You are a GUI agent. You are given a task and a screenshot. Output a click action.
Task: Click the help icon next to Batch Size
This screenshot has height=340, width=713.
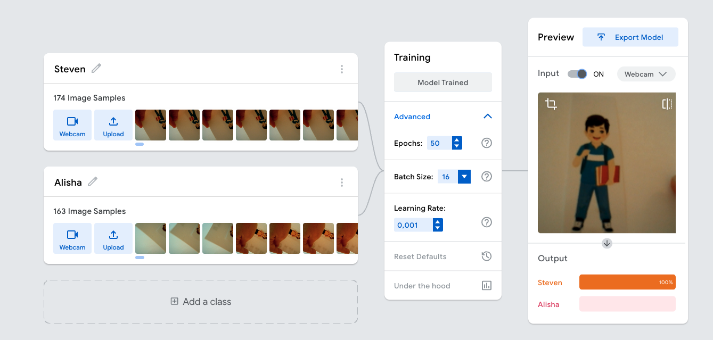486,177
